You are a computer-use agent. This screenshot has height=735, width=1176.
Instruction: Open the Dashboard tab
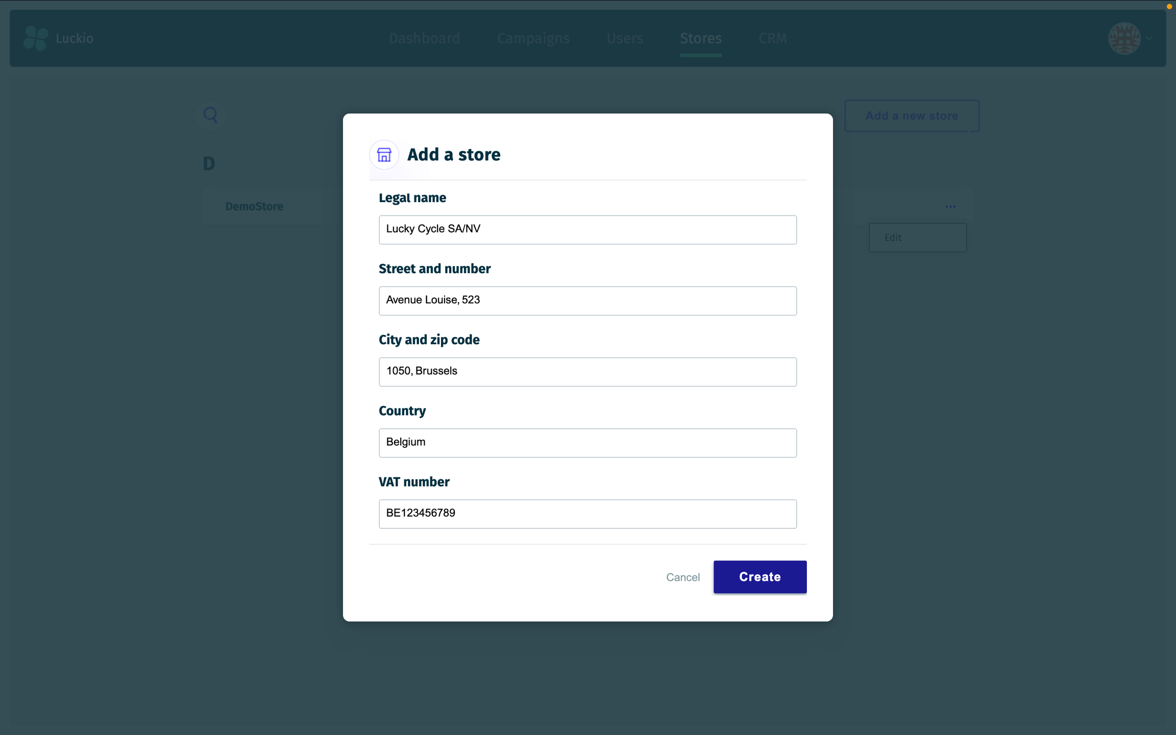(x=424, y=38)
